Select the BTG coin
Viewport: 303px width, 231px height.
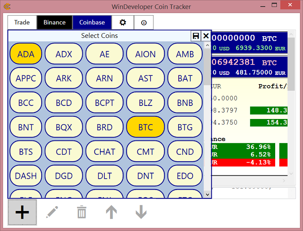pos(185,127)
